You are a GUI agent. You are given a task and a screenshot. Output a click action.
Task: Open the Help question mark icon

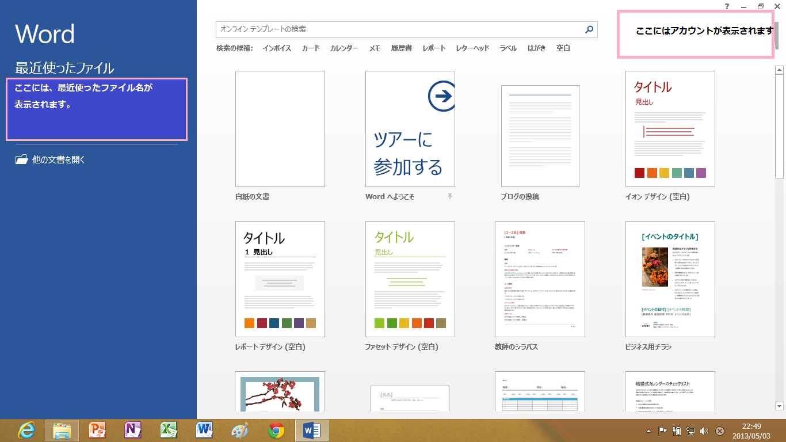click(x=727, y=6)
